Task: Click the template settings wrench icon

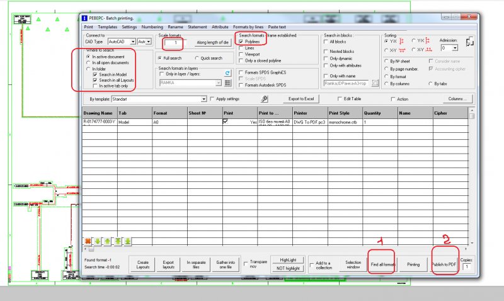Action: pyautogui.click(x=264, y=99)
